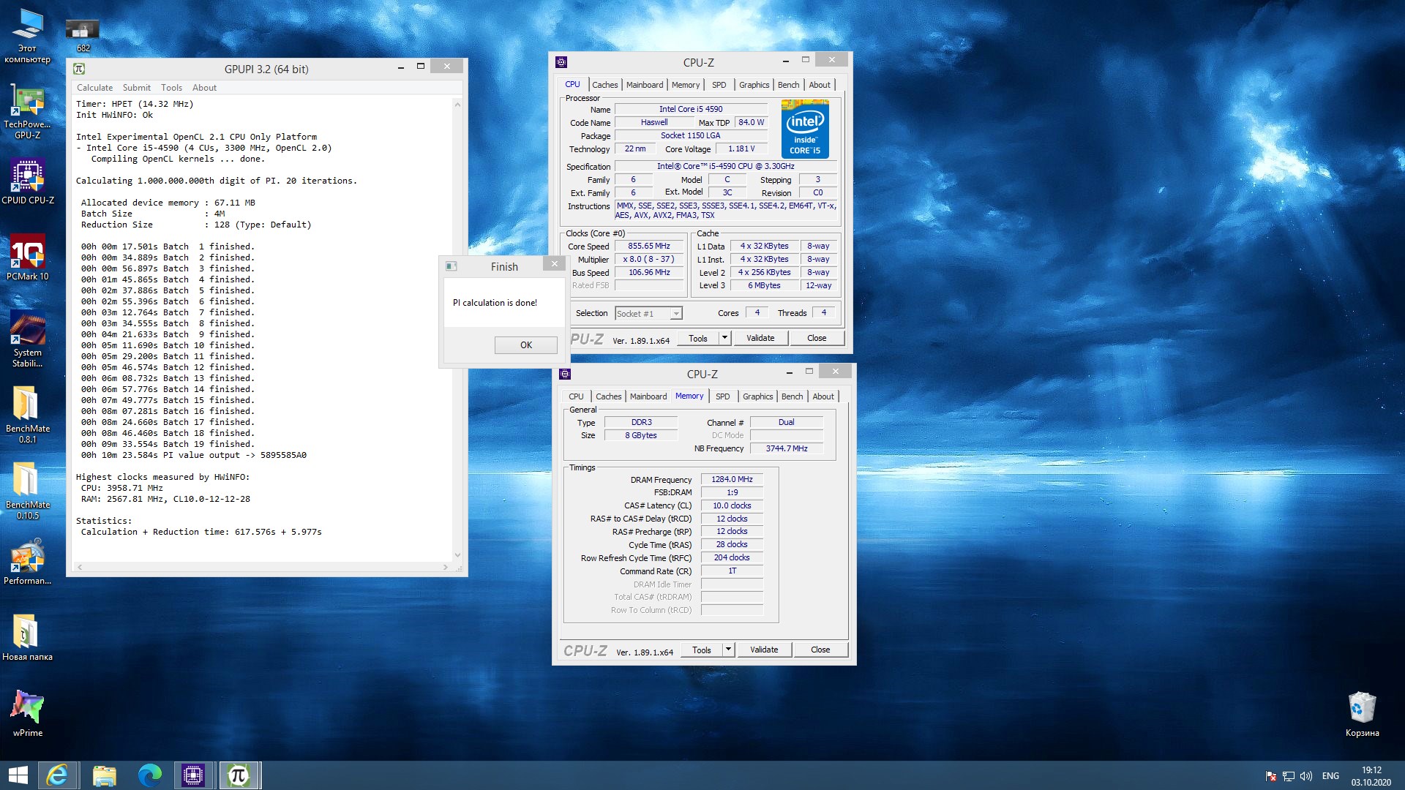Viewport: 1405px width, 790px height.
Task: Switch to Graphics tab in upper CPU-Z
Action: coord(754,85)
